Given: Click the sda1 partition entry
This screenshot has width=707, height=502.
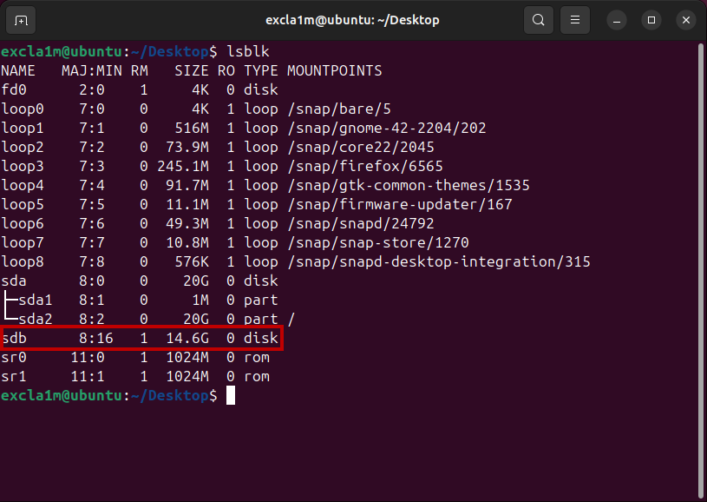Looking at the screenshot, I should pyautogui.click(x=36, y=300).
